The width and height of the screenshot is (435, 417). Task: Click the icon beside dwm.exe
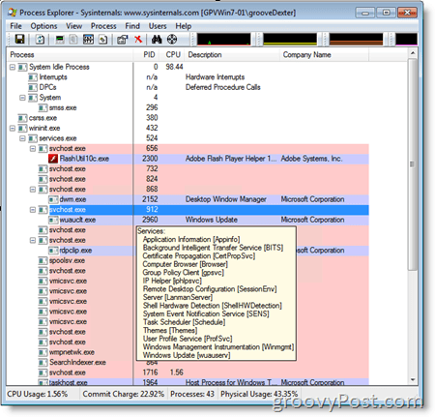(53, 199)
